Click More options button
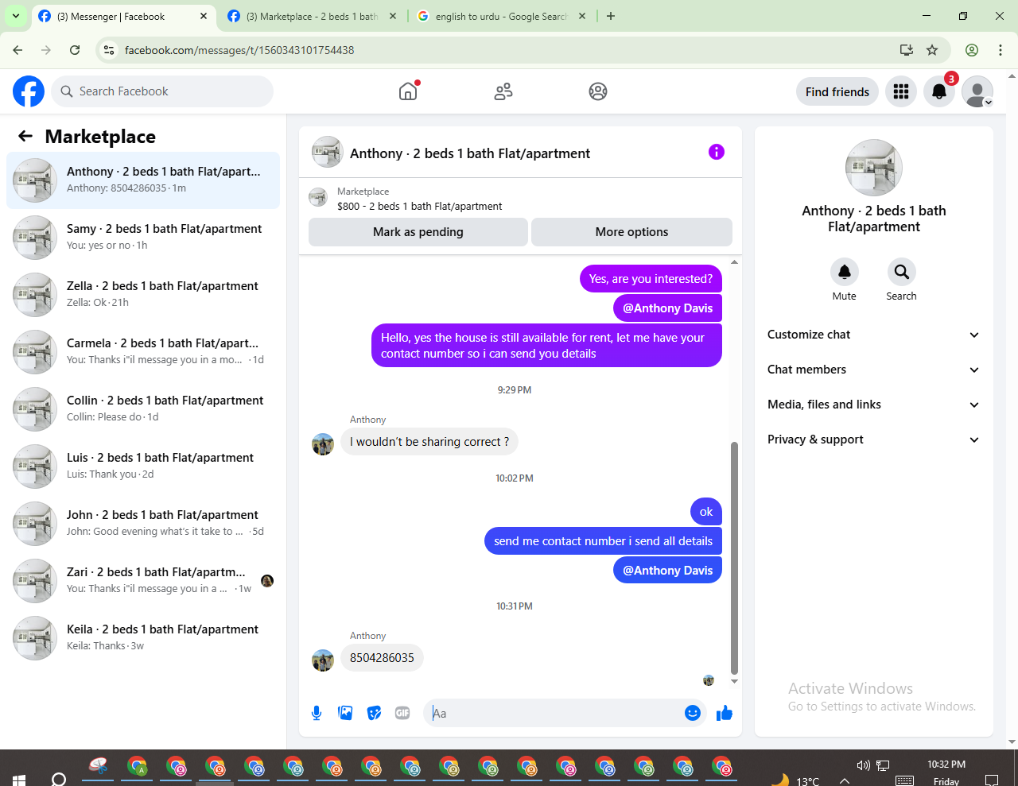This screenshot has width=1018, height=786. pos(631,232)
